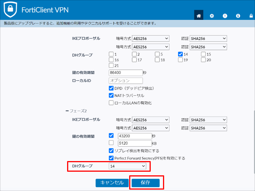Screen dimensions: 255x191
Task: Click the exclamation notification icon
Action: (225, 16)
